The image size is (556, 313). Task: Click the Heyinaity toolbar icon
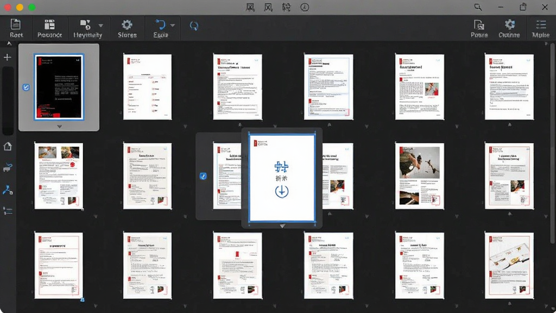point(85,24)
